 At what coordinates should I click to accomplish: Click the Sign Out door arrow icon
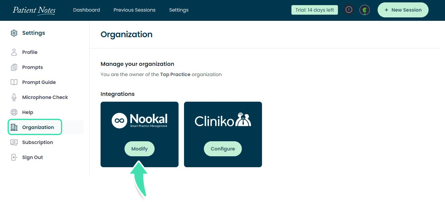point(14,157)
